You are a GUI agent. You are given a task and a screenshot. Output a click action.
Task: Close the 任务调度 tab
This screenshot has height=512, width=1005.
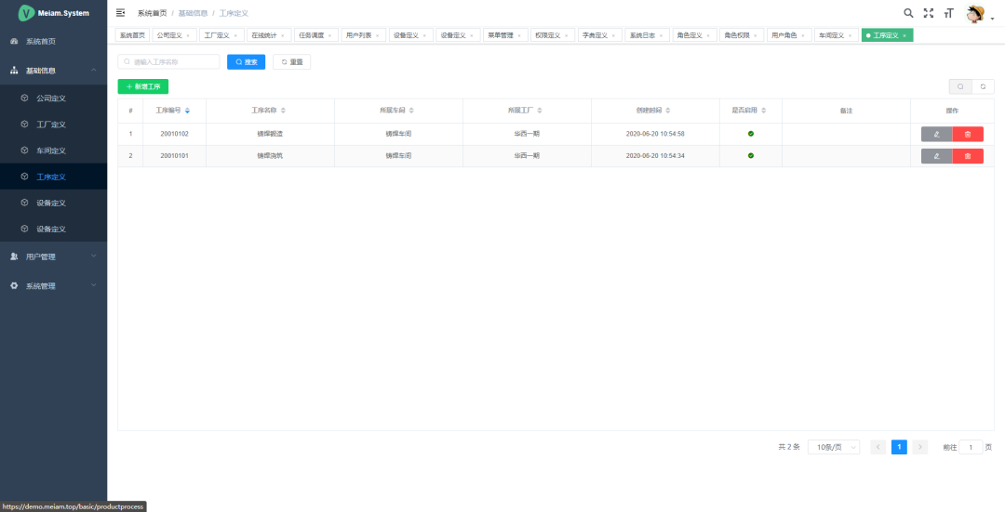pos(329,36)
